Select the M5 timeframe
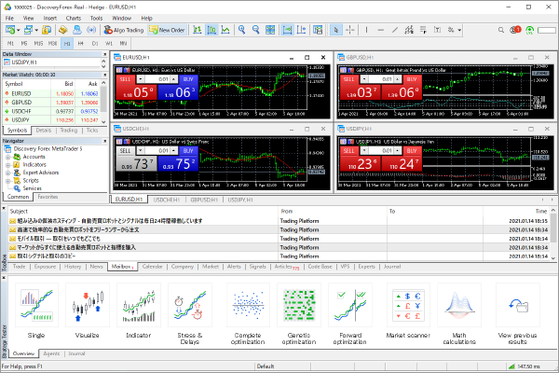Screen dimensions: 559x373 coord(24,44)
